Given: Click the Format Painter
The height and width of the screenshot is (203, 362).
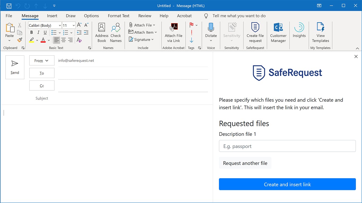Looking at the screenshot, I should (x=19, y=40).
